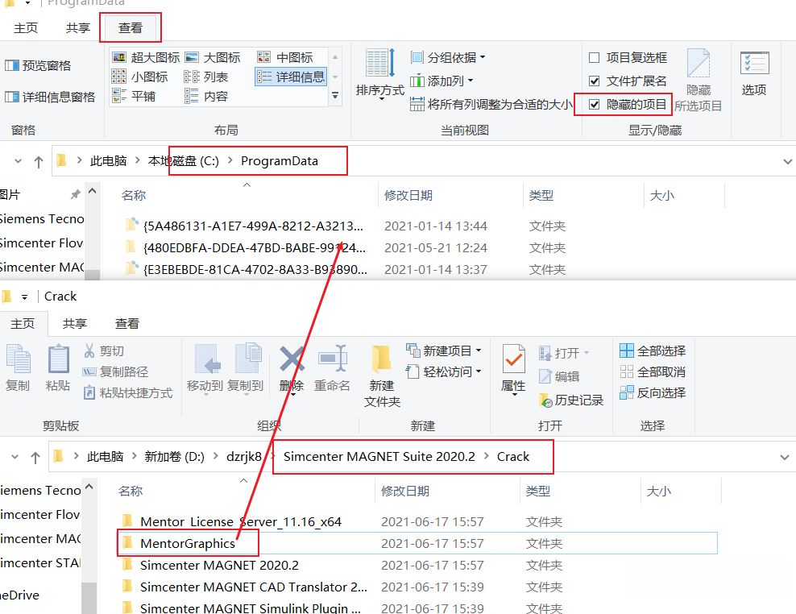Expand layout gallery more arrow
The width and height of the screenshot is (796, 614).
click(x=335, y=95)
